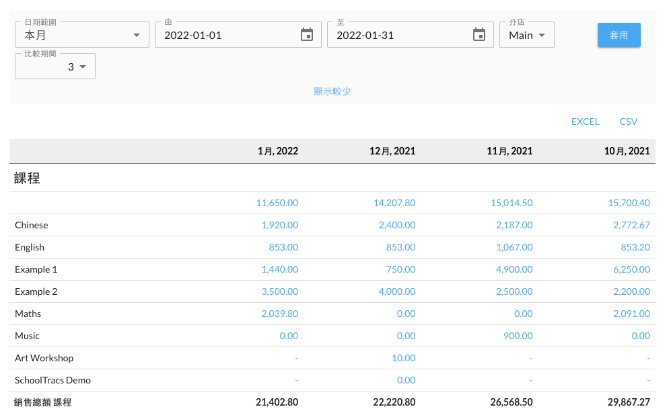
Task: Click the 銷售總額 課程 total label
Action: 43,402
